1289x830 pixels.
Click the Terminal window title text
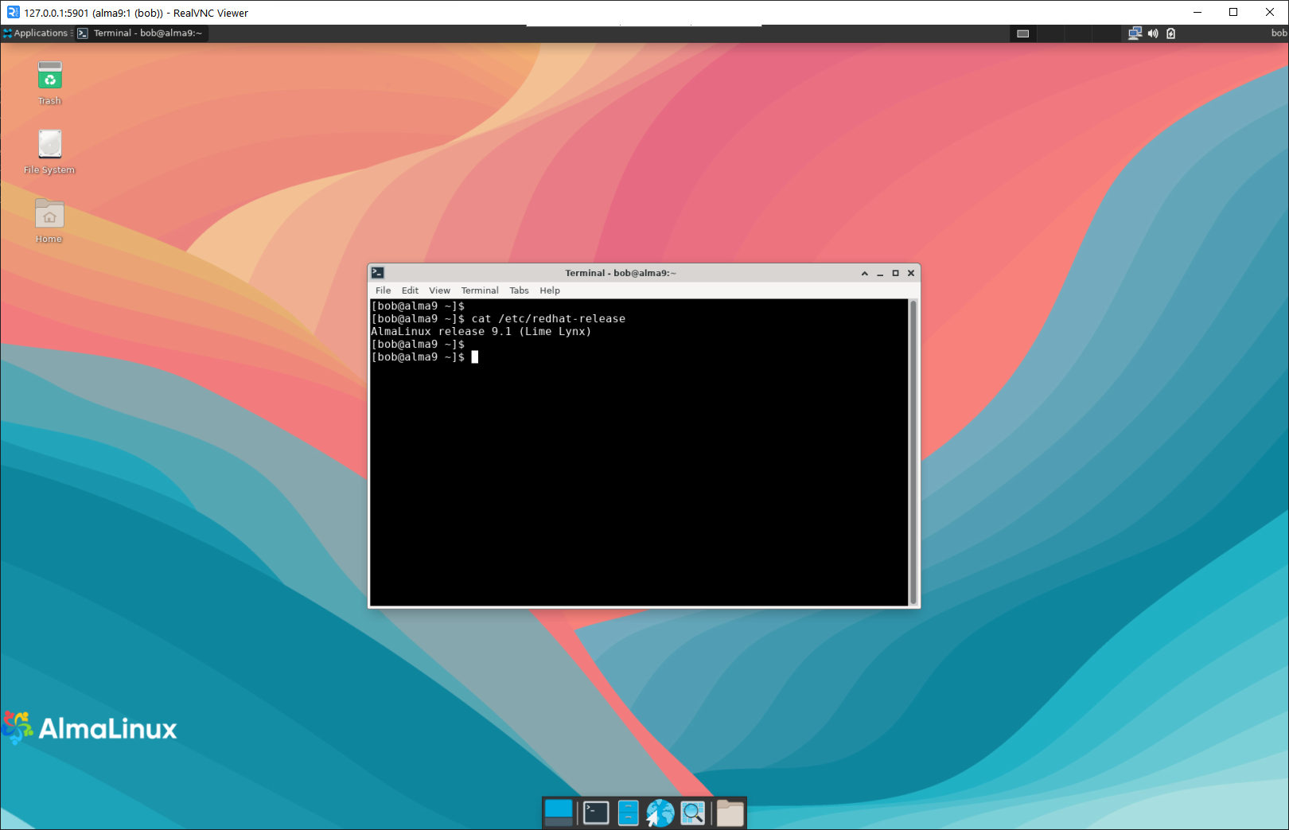(621, 273)
